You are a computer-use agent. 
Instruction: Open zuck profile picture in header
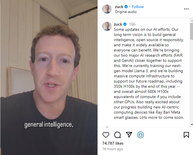[x=107, y=9]
